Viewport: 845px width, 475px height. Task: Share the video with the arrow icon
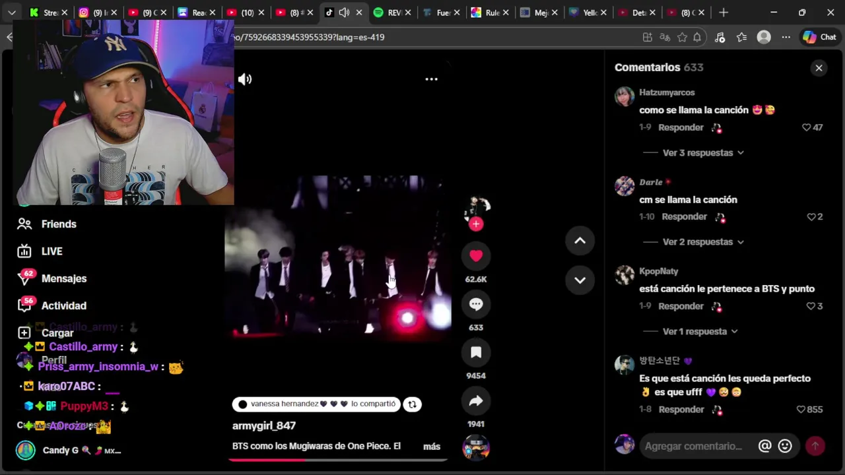(476, 401)
